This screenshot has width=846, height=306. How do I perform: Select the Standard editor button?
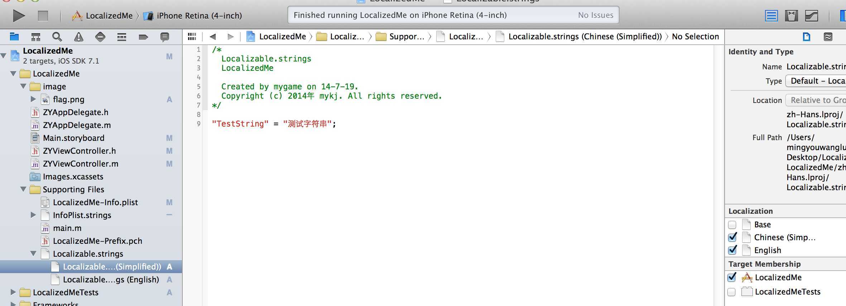pyautogui.click(x=771, y=16)
